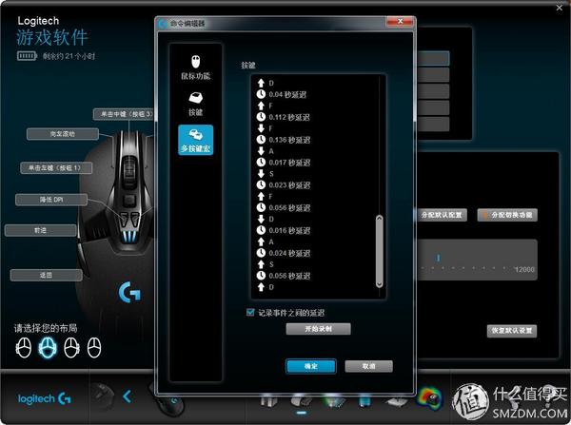
Task: Click the 向左滚动 mouse button label
Action: [63, 133]
